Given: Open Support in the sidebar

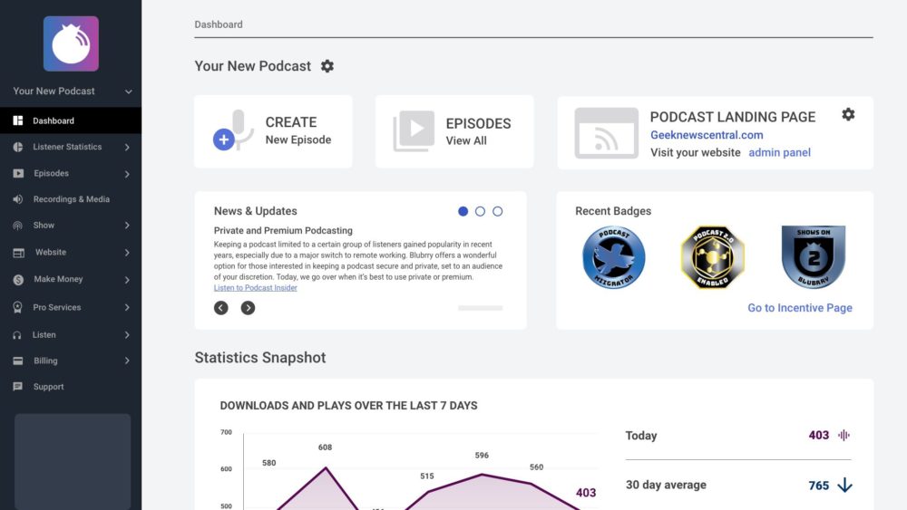Looking at the screenshot, I should point(49,387).
